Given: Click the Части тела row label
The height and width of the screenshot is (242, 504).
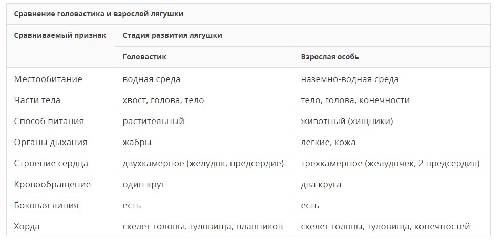Looking at the screenshot, I should (x=37, y=100).
